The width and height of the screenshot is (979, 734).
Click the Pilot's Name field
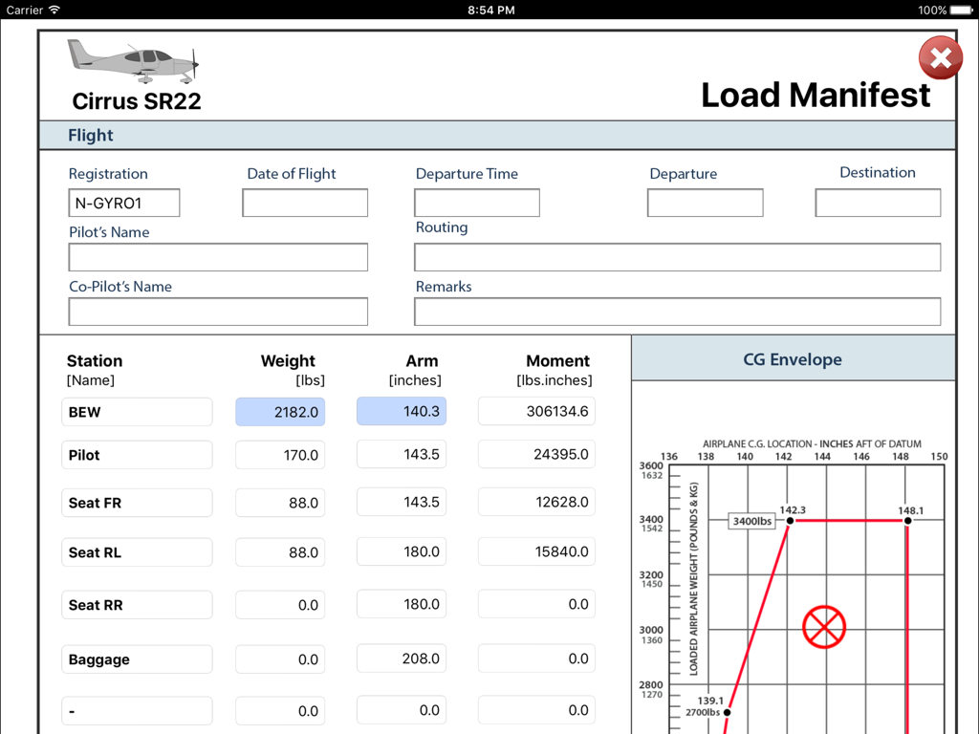pos(217,257)
